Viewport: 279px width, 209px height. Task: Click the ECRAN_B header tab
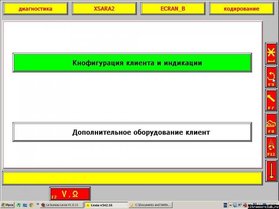point(173,9)
